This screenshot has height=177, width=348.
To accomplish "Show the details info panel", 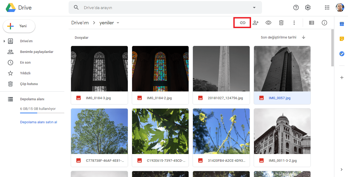I will coord(324,23).
